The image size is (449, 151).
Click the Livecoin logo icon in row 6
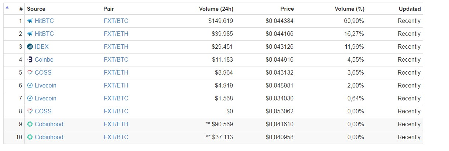30,86
